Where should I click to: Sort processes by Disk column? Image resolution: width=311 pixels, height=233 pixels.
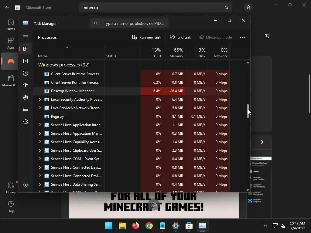(x=196, y=52)
